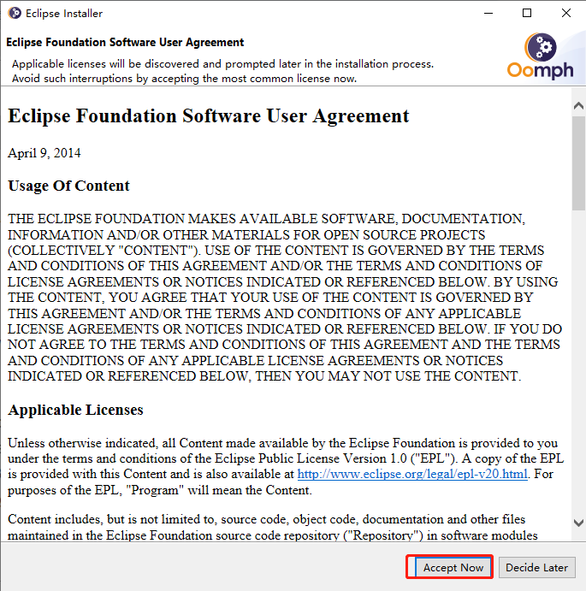Maximize the Eclipse Installer window
The height and width of the screenshot is (591, 586).
click(527, 13)
